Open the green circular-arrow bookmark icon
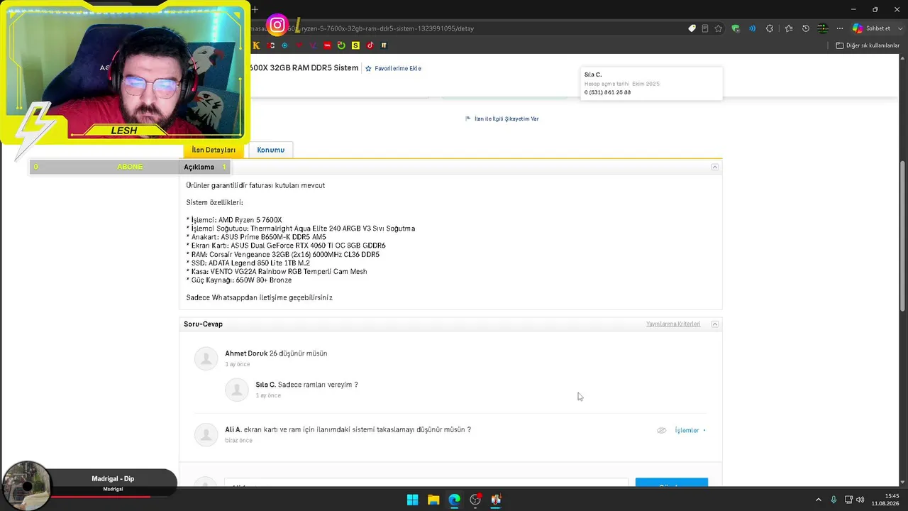The height and width of the screenshot is (511, 908). (x=341, y=45)
